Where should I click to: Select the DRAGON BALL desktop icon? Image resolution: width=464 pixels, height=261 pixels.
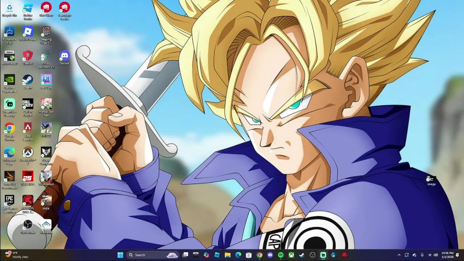[28, 204]
